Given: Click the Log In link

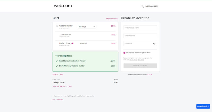Looking at the screenshot, I should (x=149, y=74).
